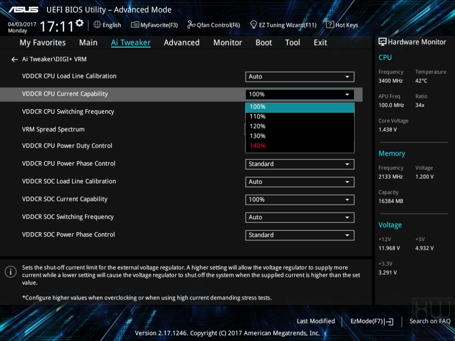
Task: Click the CPU frequency 3400 MHz value
Action: 391,81
